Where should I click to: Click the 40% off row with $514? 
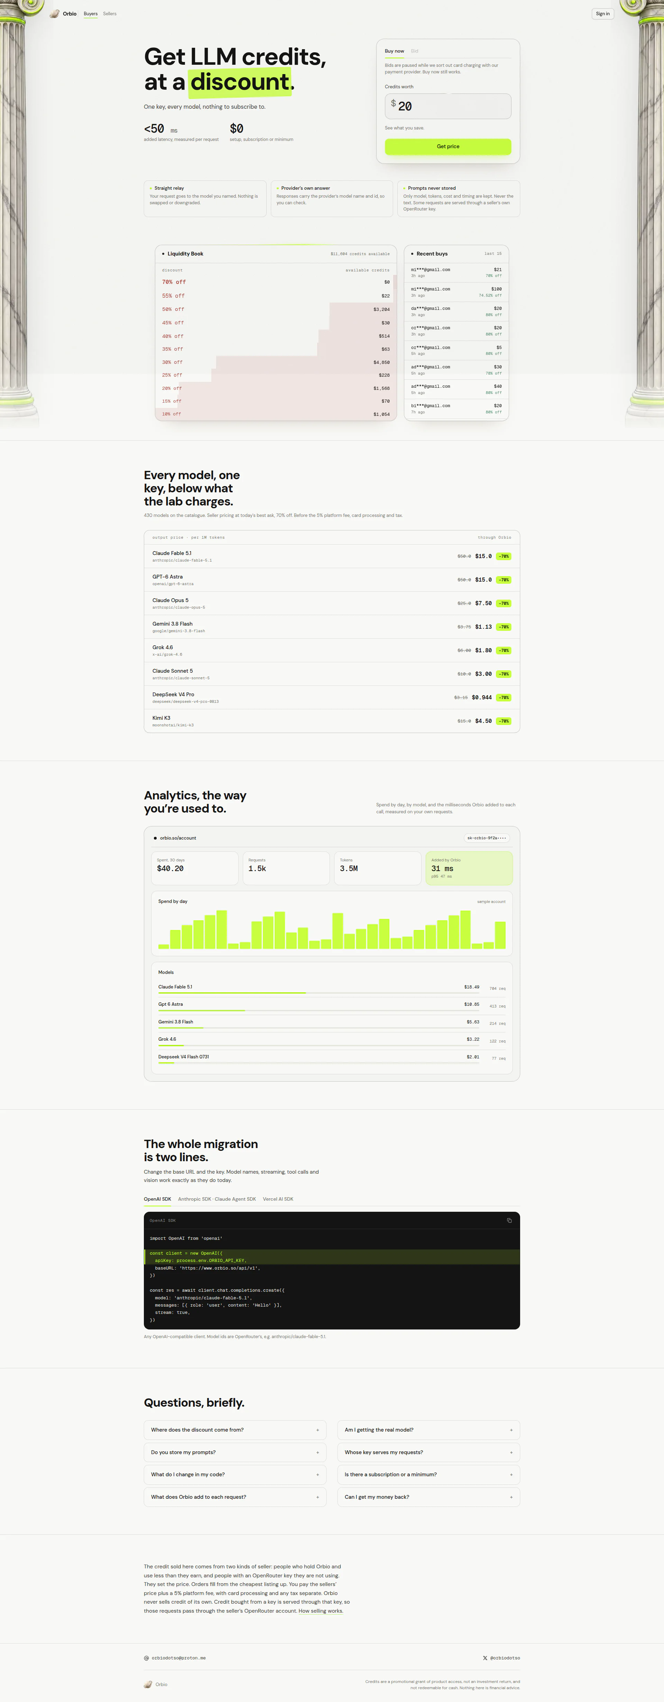coord(276,335)
